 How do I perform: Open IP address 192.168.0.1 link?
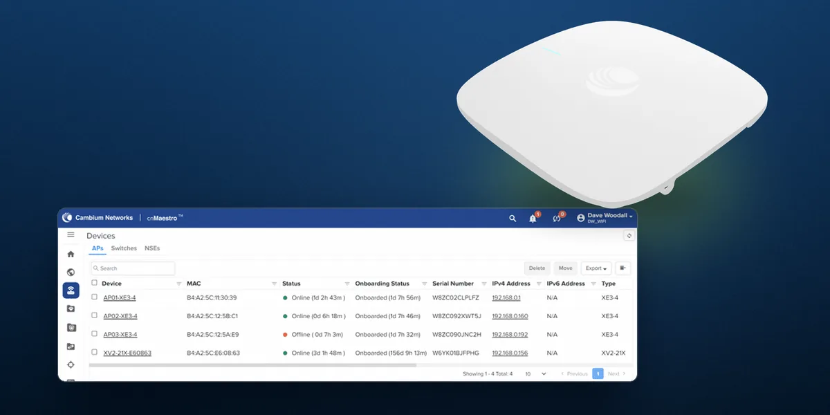[x=506, y=298]
